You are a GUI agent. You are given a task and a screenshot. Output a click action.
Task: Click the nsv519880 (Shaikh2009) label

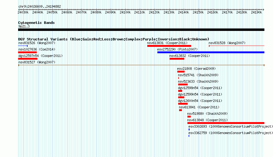pyautogui.click(x=207, y=114)
